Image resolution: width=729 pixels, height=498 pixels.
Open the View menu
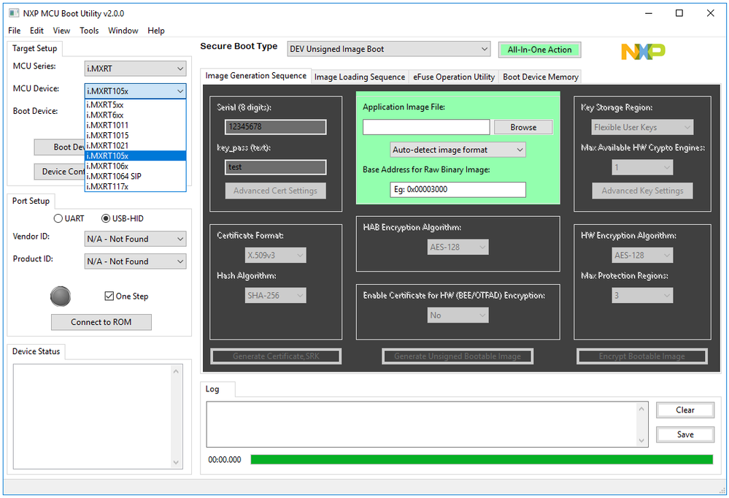coord(61,31)
